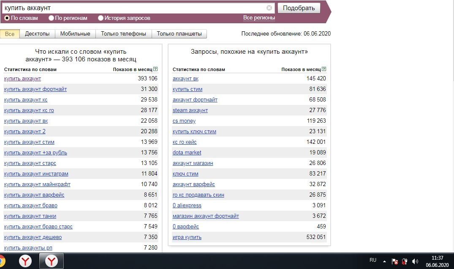The image size is (454, 269).
Task: Open the купить аккаунт кс го link
Action: (29, 110)
